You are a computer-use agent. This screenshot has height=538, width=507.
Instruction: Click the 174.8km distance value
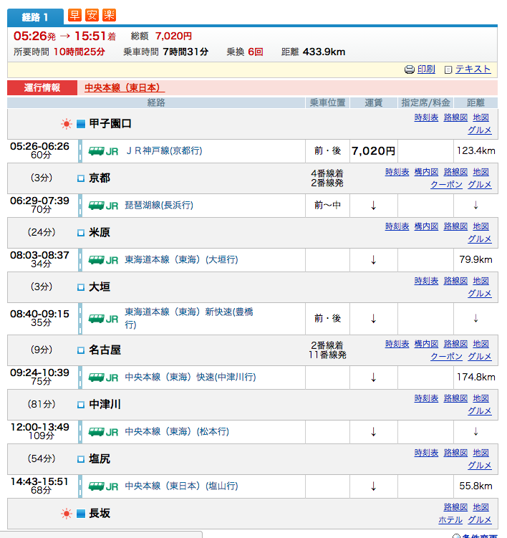coord(475,377)
